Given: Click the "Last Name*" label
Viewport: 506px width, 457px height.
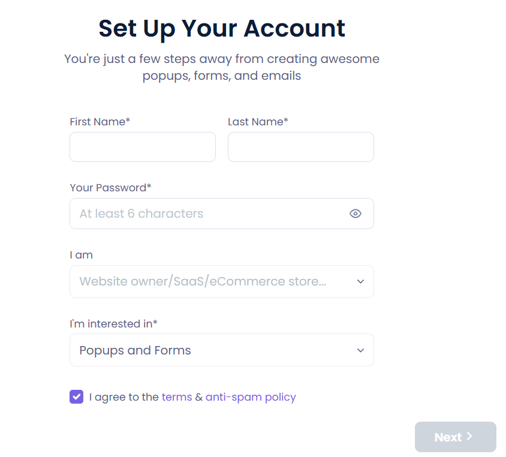Looking at the screenshot, I should tap(258, 122).
